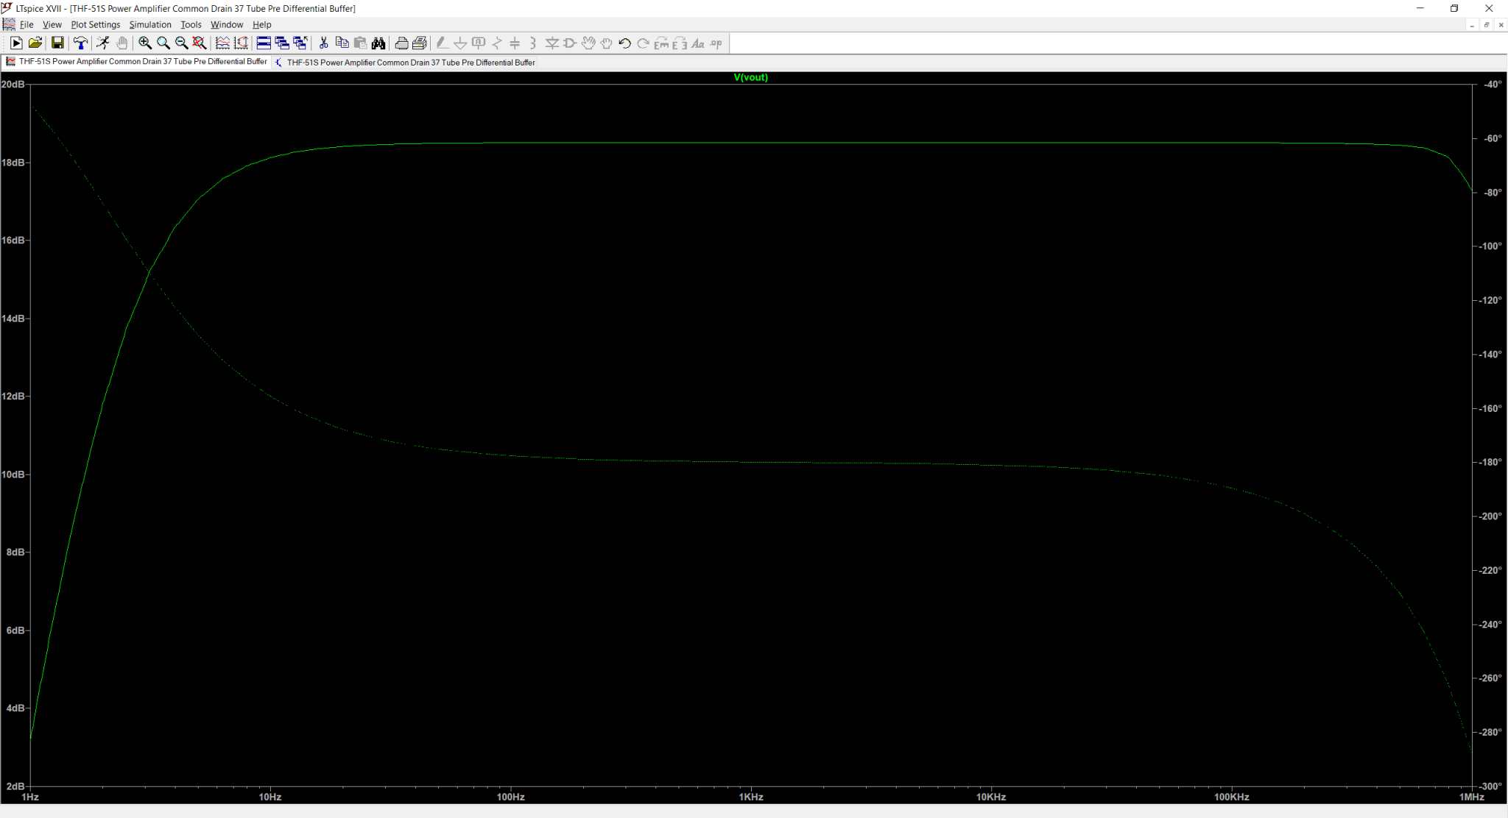The width and height of the screenshot is (1508, 818).
Task: Minimize the inner plot document window
Action: coord(1472,25)
